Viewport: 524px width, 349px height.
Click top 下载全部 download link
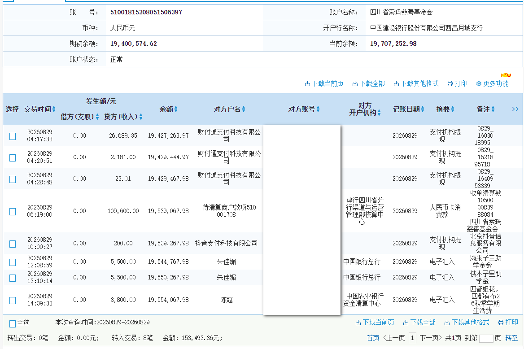point(369,83)
